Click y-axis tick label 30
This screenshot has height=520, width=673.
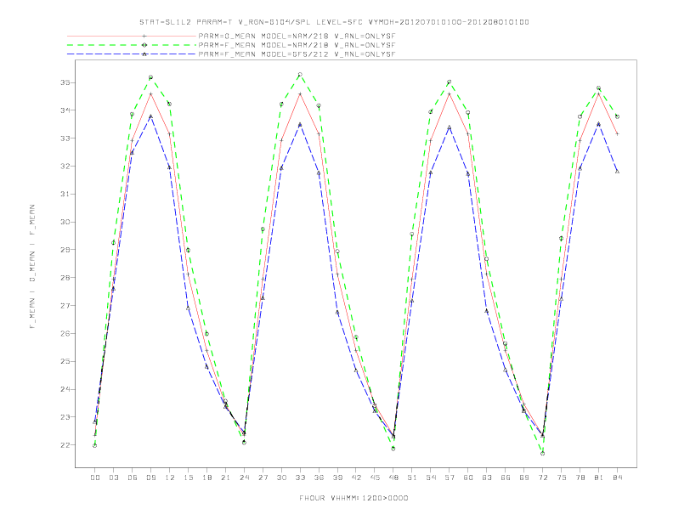pyautogui.click(x=65, y=222)
